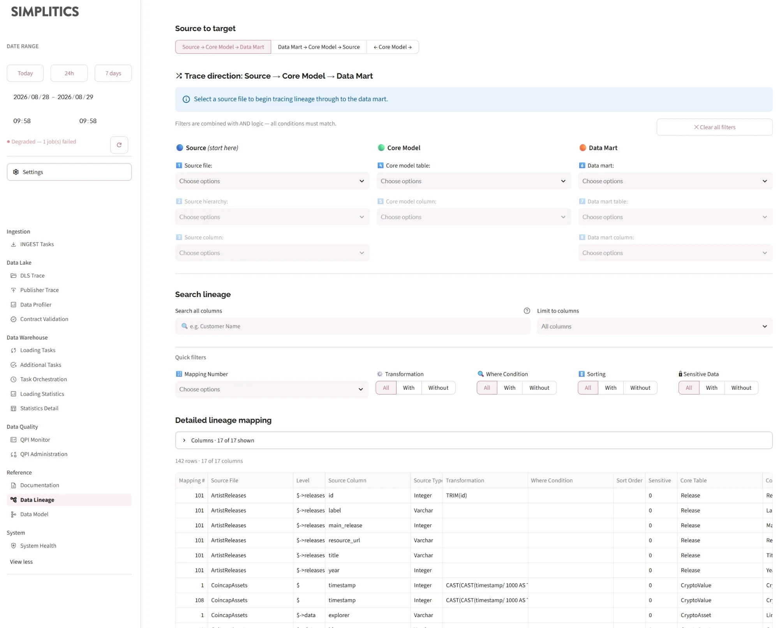Image resolution: width=779 pixels, height=628 pixels.
Task: Set Sorting filter to Without
Action: click(x=640, y=388)
